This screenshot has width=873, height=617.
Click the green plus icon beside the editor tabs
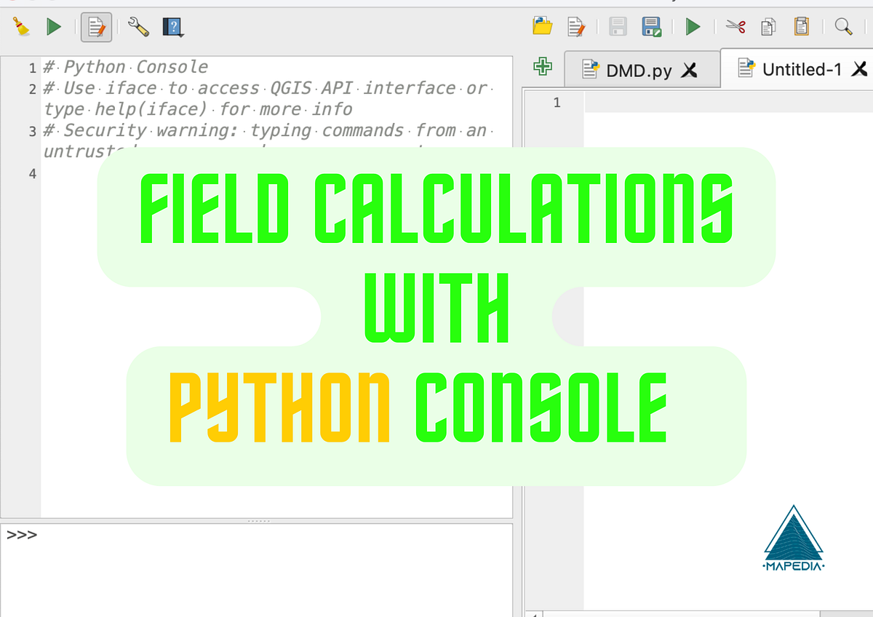[x=543, y=66]
